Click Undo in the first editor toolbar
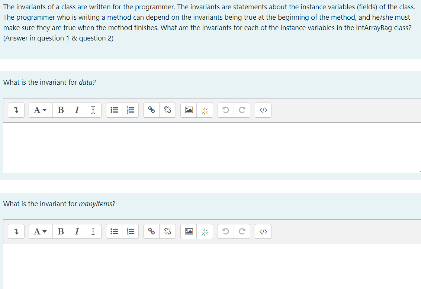This screenshot has width=421, height=289. pyautogui.click(x=225, y=110)
